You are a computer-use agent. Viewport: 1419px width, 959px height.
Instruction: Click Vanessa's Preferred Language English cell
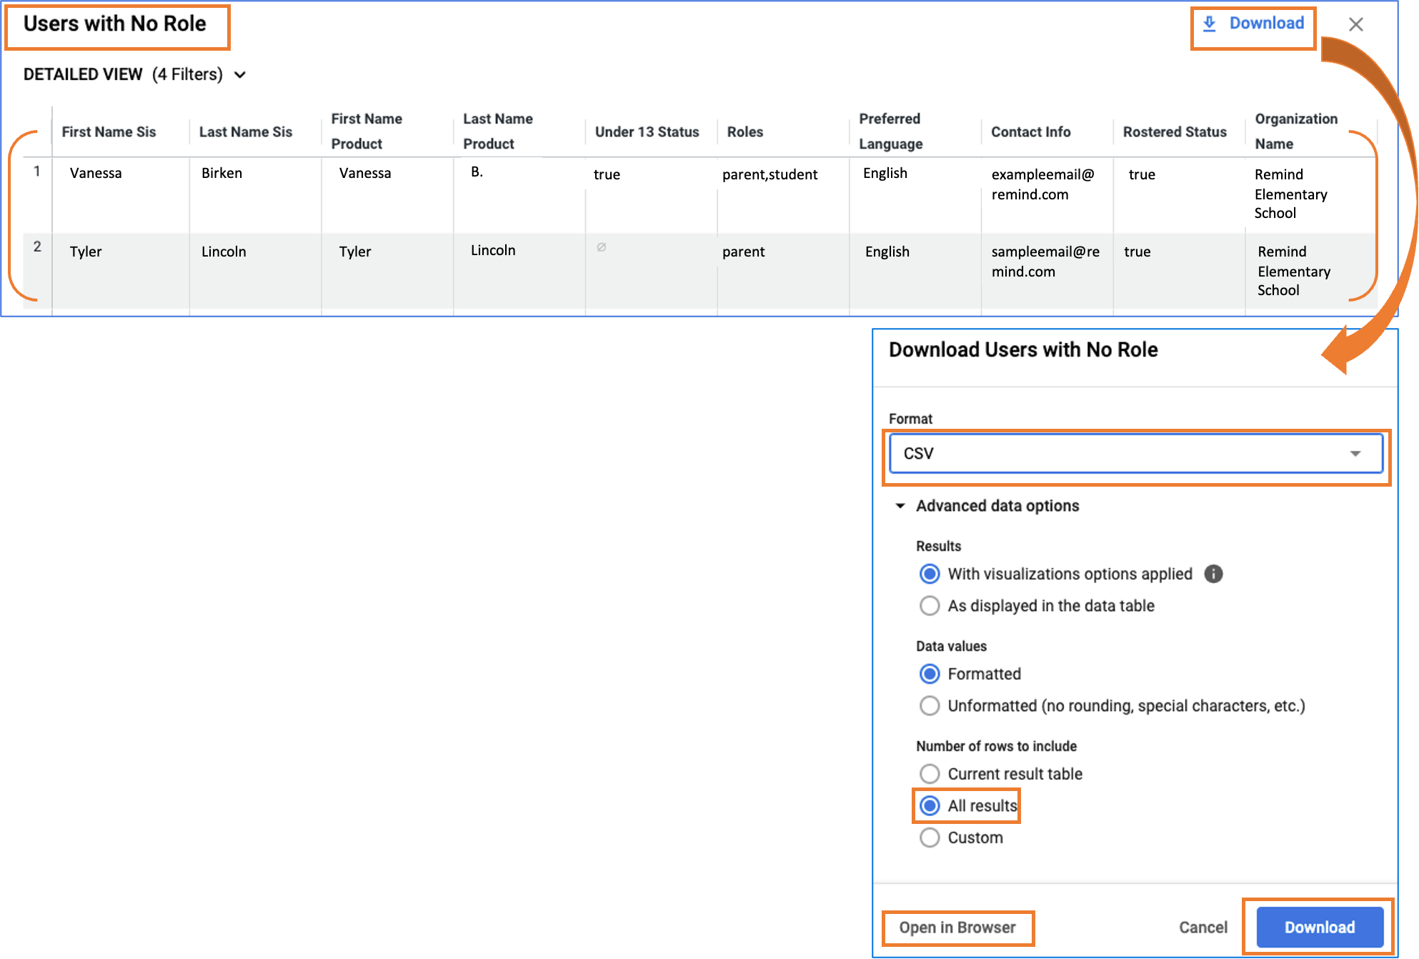point(885,173)
